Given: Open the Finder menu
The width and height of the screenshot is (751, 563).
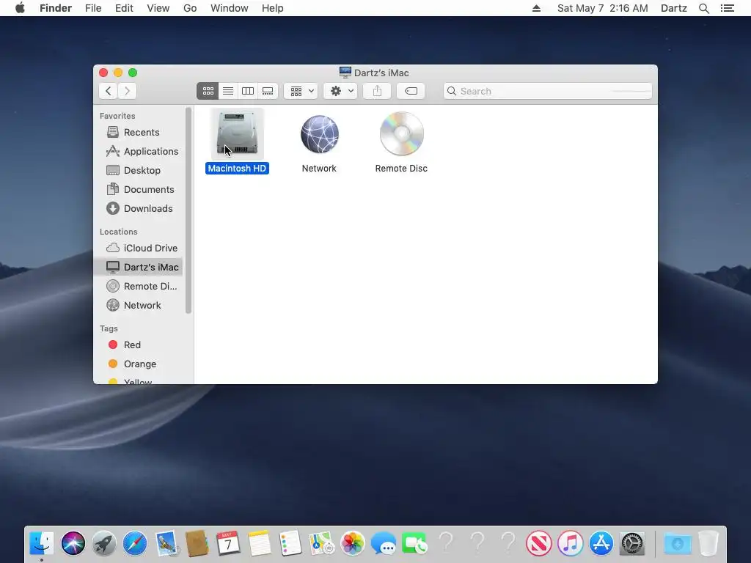Looking at the screenshot, I should [x=56, y=8].
